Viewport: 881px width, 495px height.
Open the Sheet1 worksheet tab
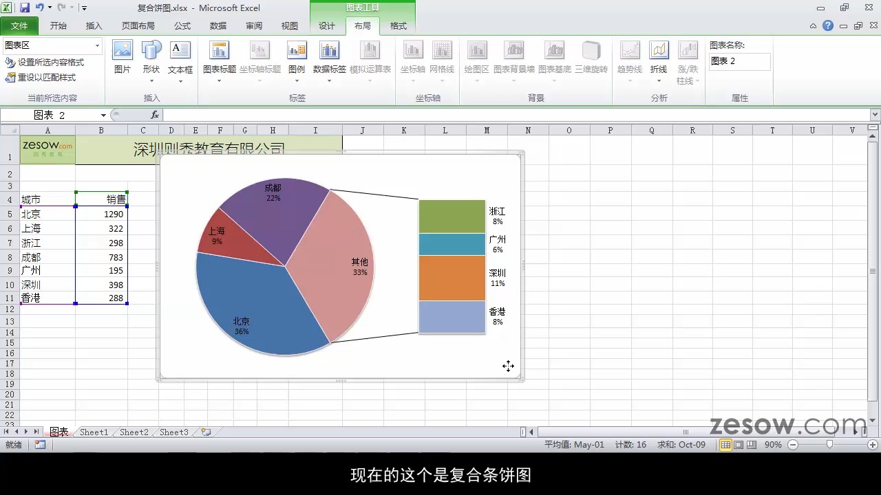(94, 432)
